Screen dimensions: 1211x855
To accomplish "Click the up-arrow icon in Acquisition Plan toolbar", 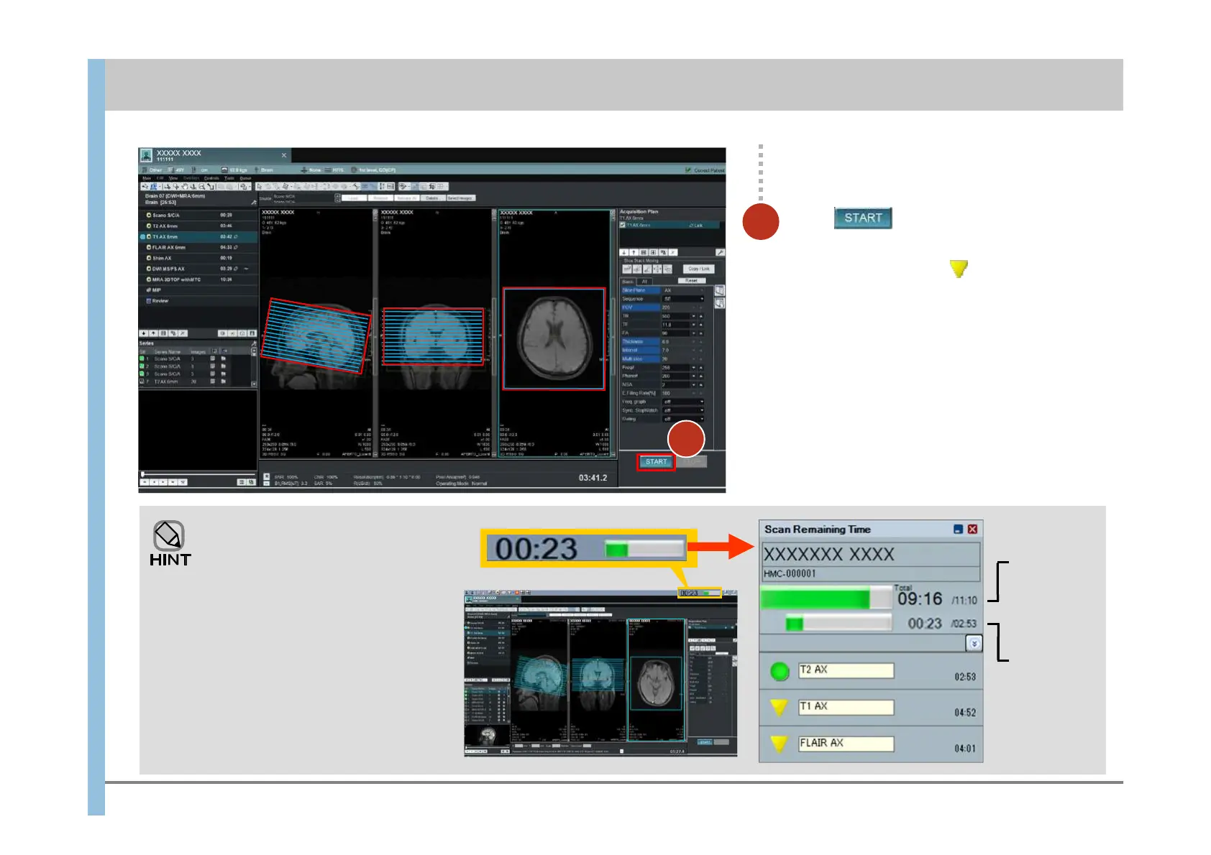I will (x=634, y=252).
